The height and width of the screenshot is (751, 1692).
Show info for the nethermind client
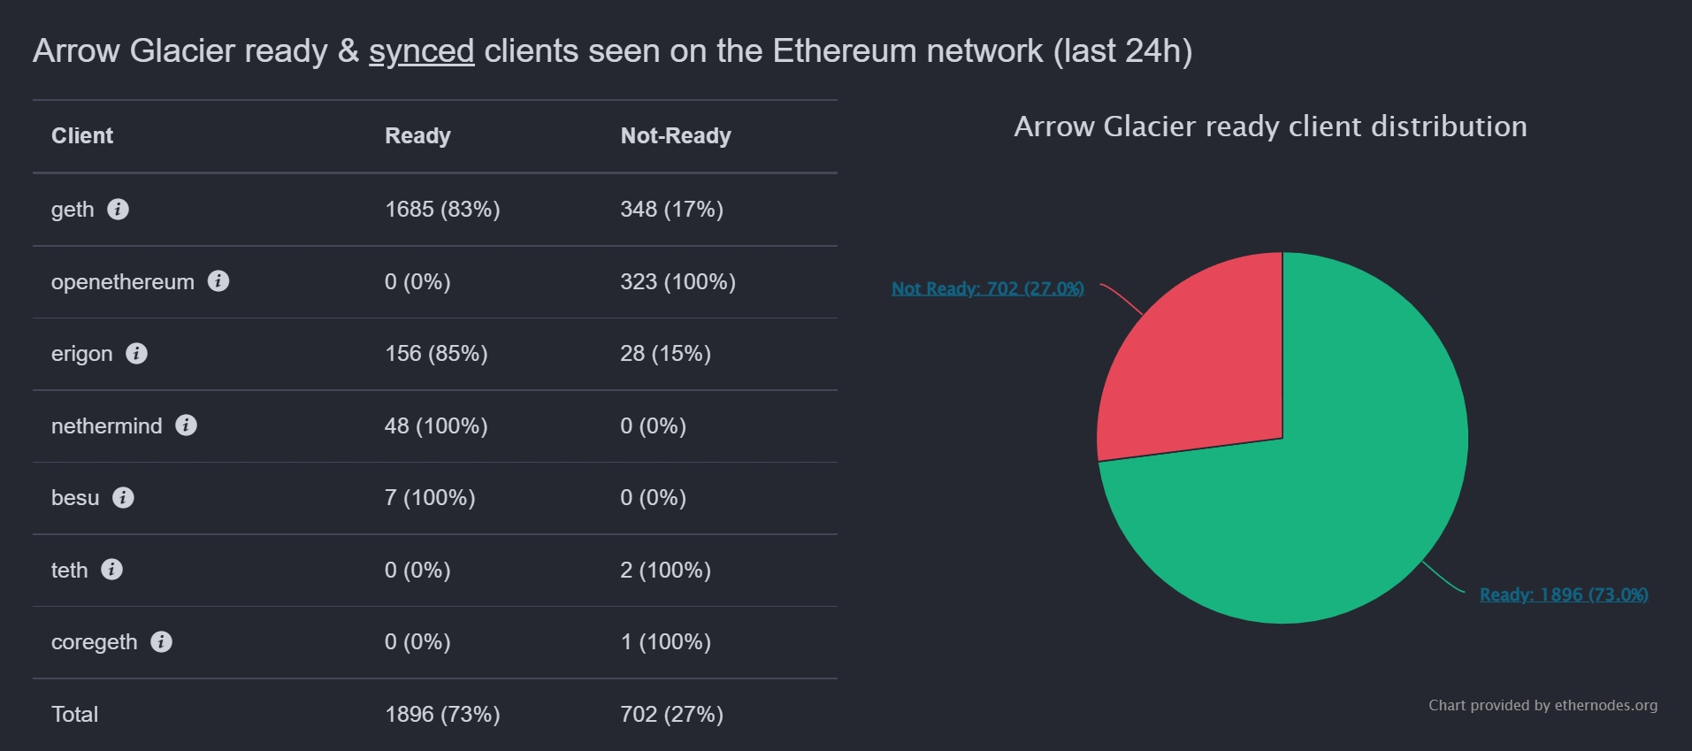coord(186,425)
